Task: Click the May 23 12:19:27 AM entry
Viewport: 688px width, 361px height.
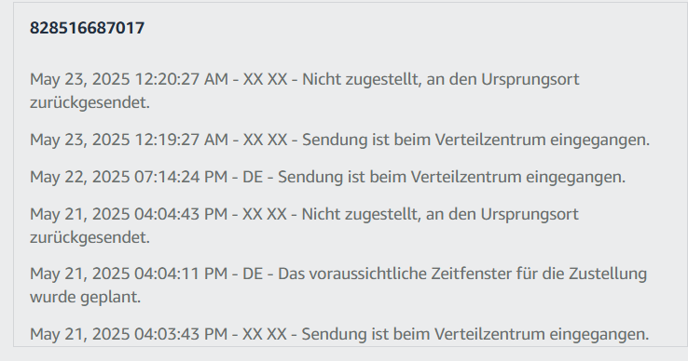Action: click(x=339, y=140)
